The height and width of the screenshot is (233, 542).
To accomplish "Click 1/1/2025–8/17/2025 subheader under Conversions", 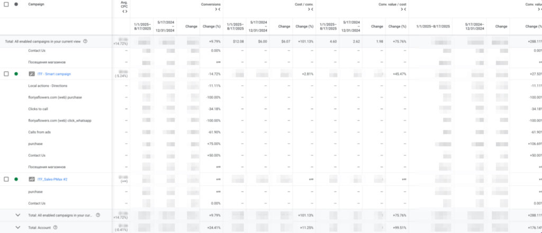I will tap(142, 26).
